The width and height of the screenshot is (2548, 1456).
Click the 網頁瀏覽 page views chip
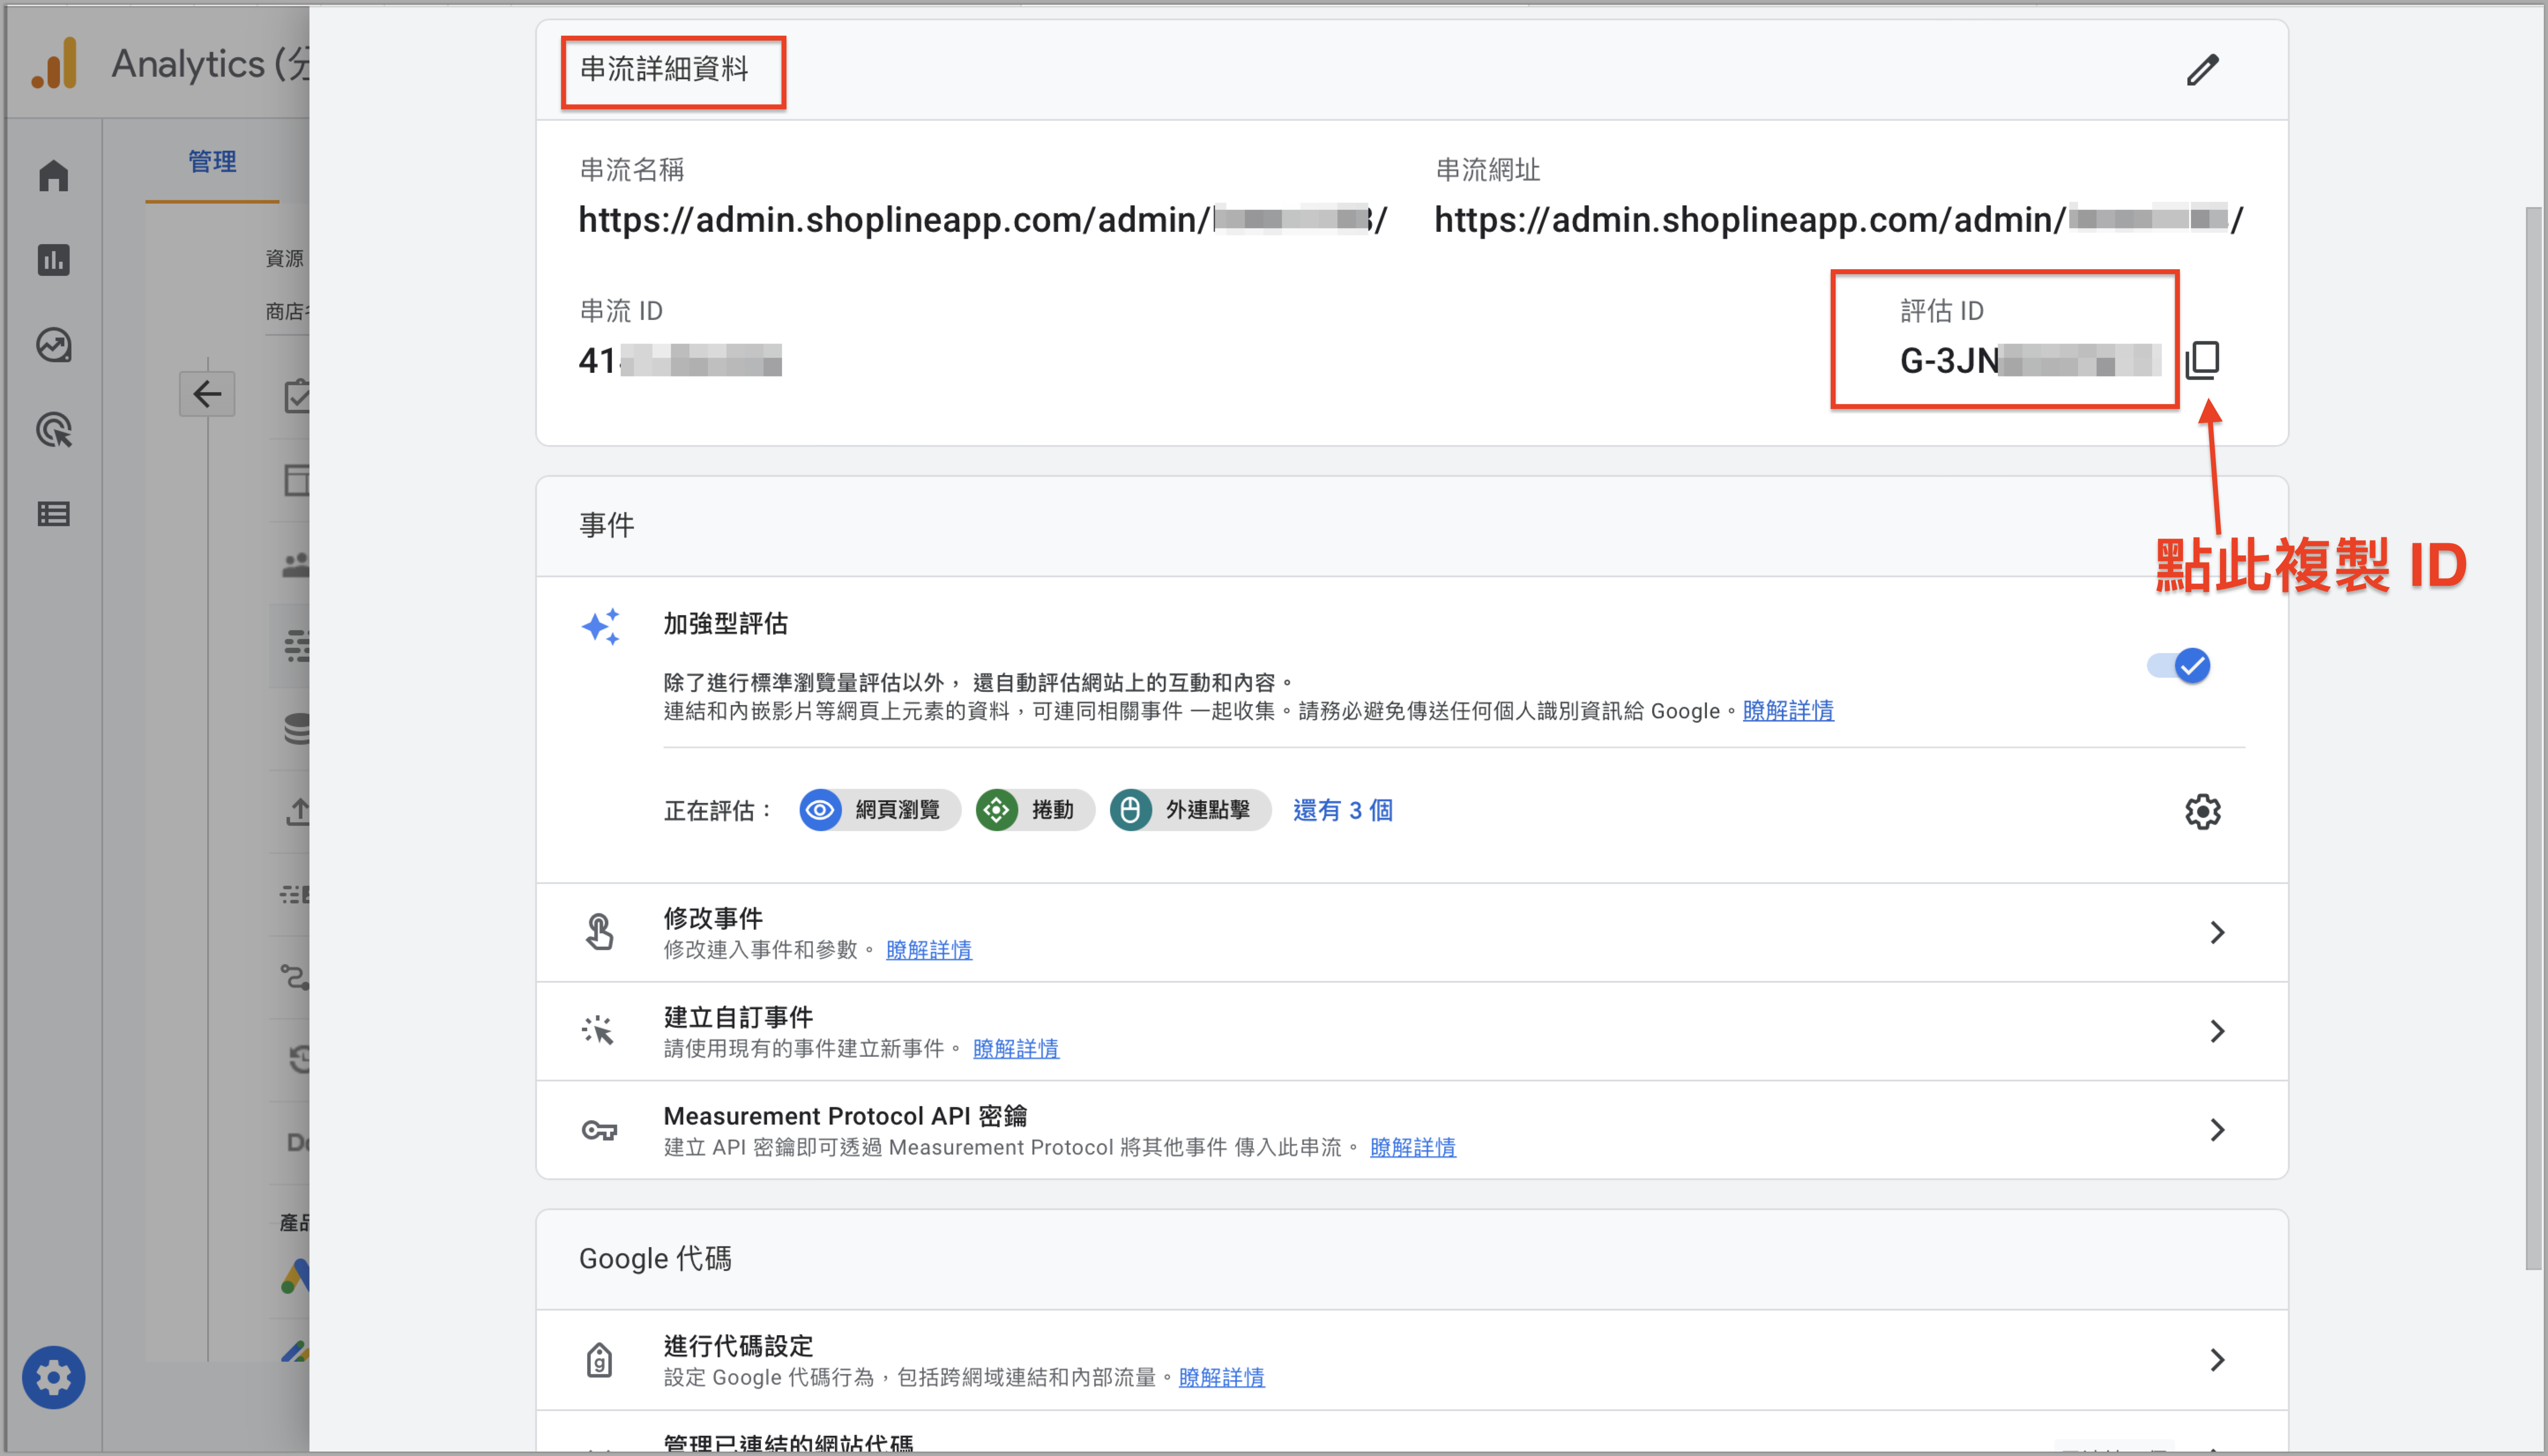[879, 810]
